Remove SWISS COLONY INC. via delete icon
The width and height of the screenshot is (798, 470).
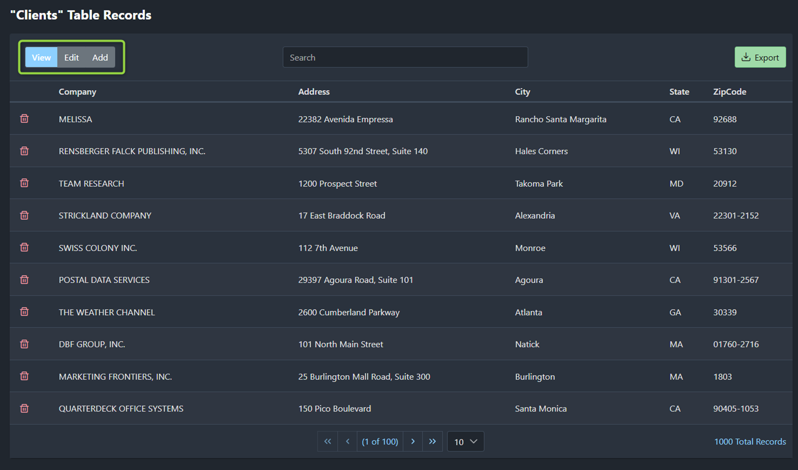tap(24, 247)
